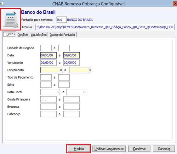Image resolution: width=177 pixels, height=154 pixels.
Task: Click the window icon in title bar
Action: coord(2,3)
